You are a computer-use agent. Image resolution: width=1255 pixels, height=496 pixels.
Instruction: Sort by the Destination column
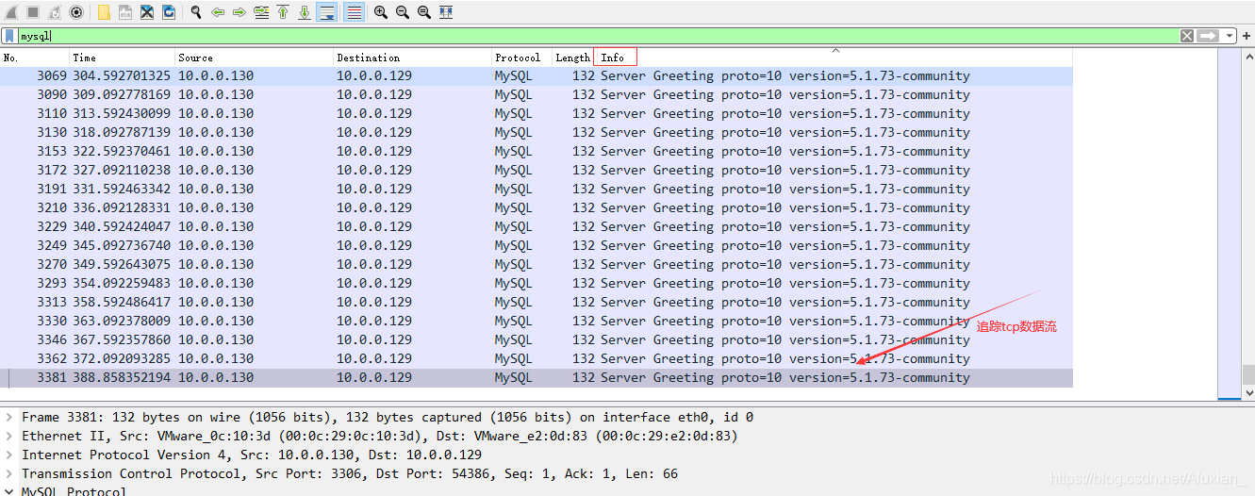point(413,58)
